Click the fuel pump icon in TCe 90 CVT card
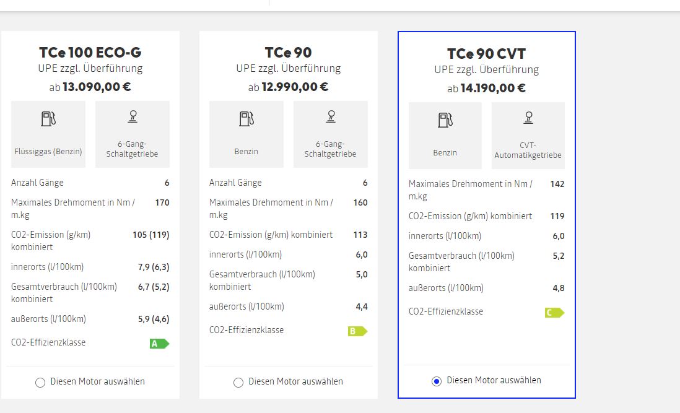This screenshot has height=413, width=680. [445, 120]
